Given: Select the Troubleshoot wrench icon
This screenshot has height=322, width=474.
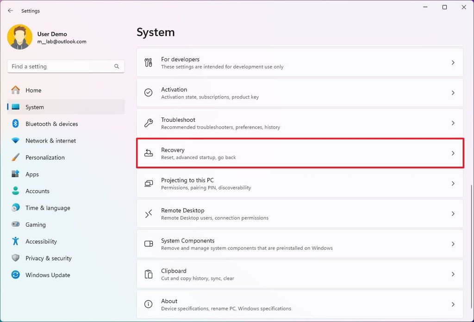Looking at the screenshot, I should point(148,123).
